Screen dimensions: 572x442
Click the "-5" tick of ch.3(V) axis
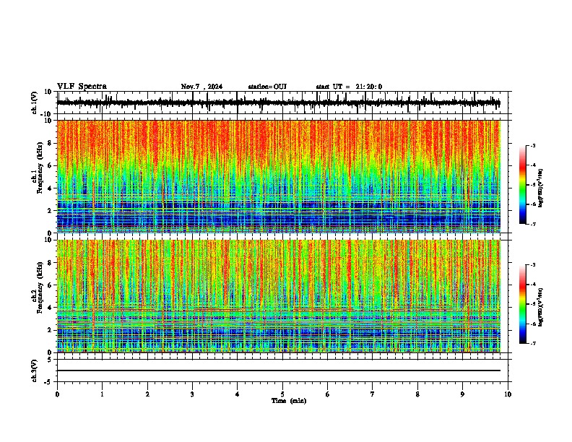coord(48,382)
